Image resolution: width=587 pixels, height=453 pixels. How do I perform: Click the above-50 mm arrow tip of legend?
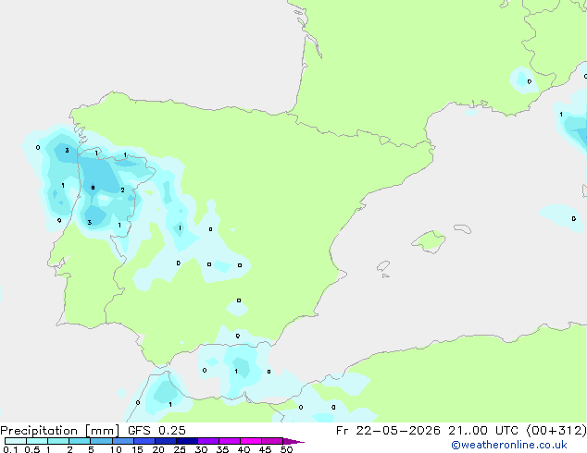[293, 441]
